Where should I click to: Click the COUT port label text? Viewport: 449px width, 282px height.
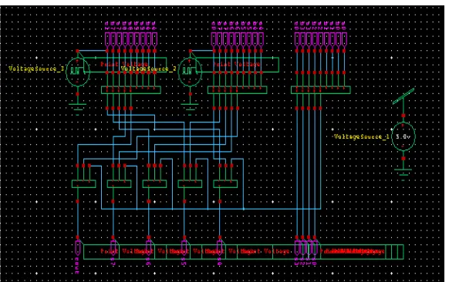(x=77, y=265)
